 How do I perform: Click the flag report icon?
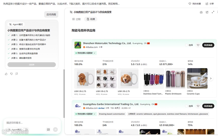click(x=17, y=74)
